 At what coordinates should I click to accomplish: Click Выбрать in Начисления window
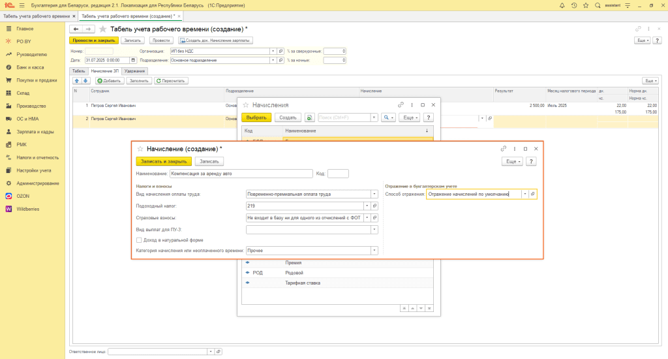(256, 117)
